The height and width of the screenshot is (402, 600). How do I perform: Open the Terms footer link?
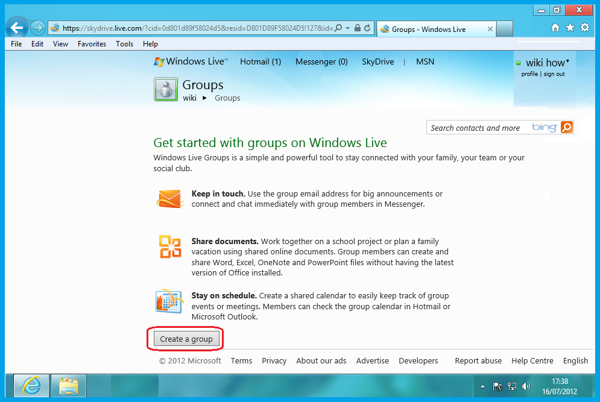pyautogui.click(x=241, y=360)
